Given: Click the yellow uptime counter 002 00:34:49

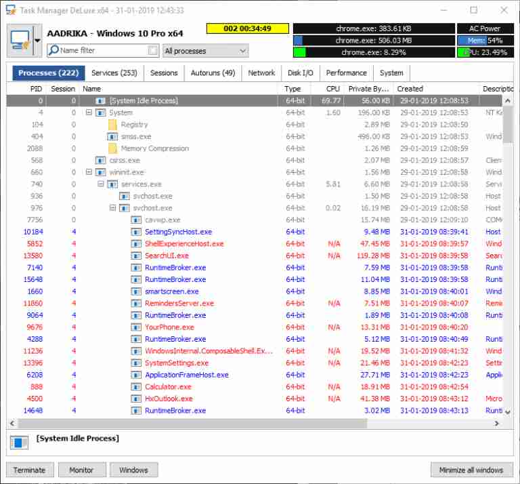Looking at the screenshot, I should [x=247, y=28].
